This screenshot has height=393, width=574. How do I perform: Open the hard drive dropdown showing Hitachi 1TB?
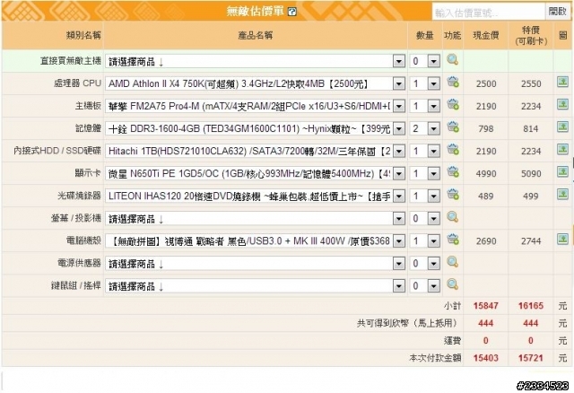(x=255, y=152)
